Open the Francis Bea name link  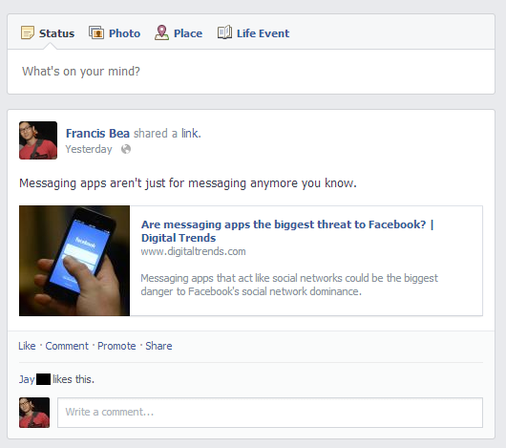[97, 134]
